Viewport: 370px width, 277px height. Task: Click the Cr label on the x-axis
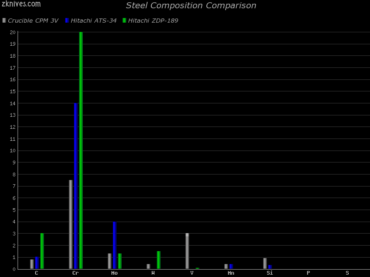point(75,273)
